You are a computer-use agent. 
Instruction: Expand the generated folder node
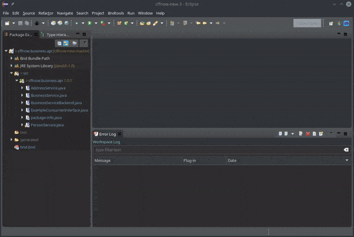11,140
